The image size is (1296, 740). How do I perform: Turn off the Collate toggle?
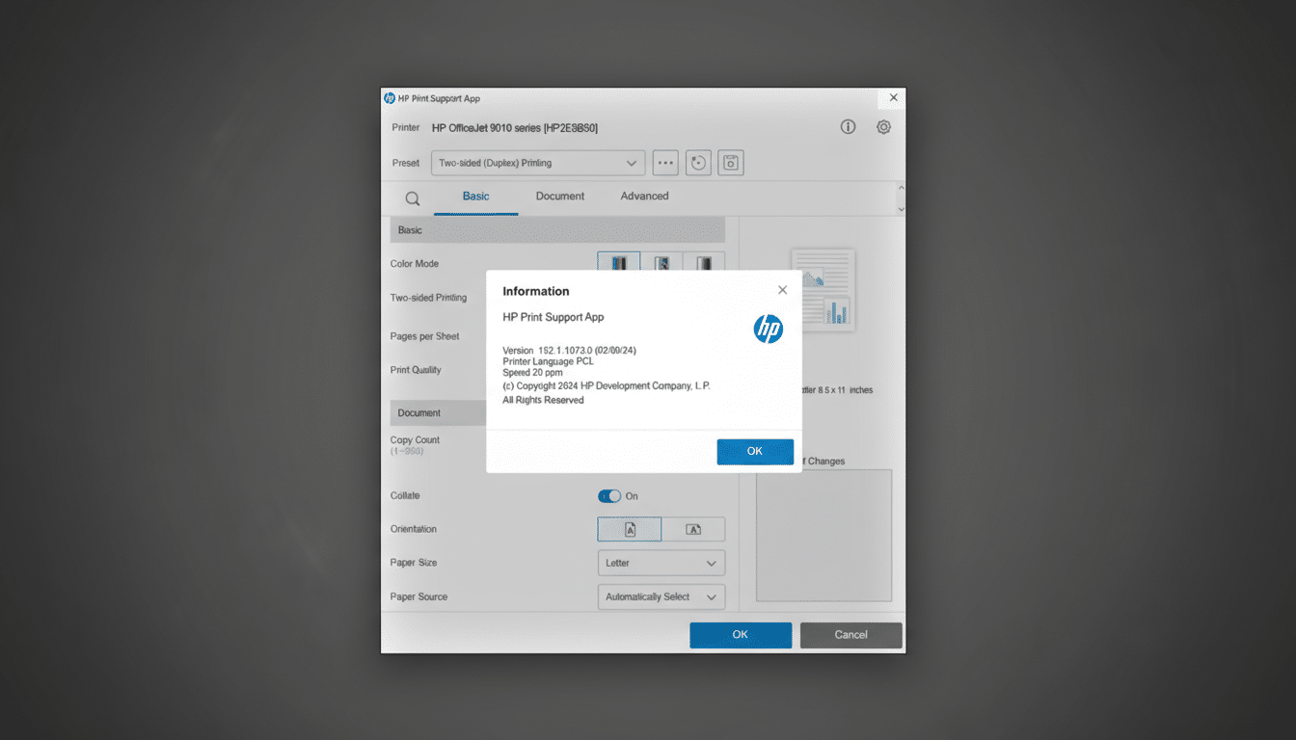(x=608, y=495)
